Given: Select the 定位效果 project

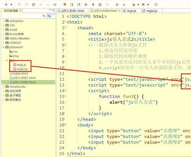Looking at the screenshot, I should pos(15,91).
